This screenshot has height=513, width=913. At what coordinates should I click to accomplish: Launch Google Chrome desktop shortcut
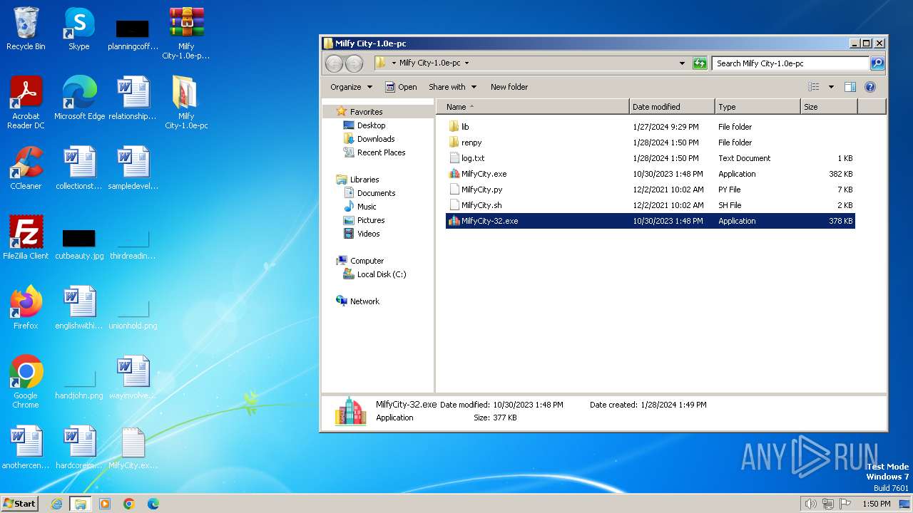pyautogui.click(x=26, y=382)
